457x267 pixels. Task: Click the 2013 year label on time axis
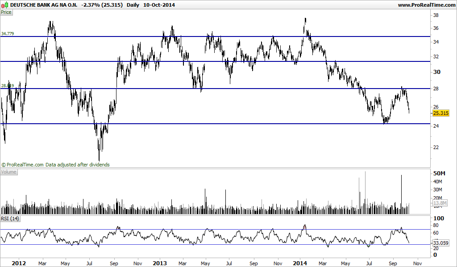click(x=160, y=263)
